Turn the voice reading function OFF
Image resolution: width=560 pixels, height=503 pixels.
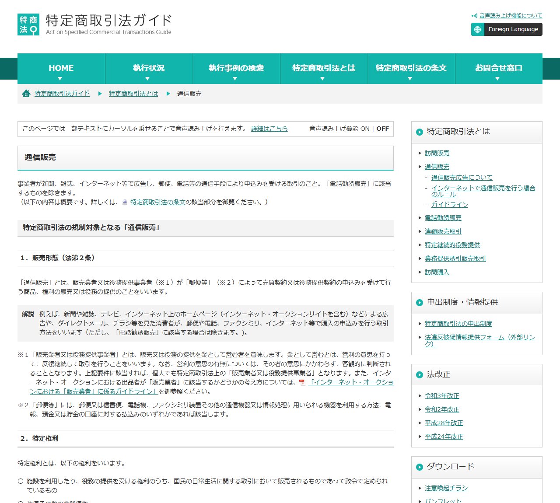point(382,129)
